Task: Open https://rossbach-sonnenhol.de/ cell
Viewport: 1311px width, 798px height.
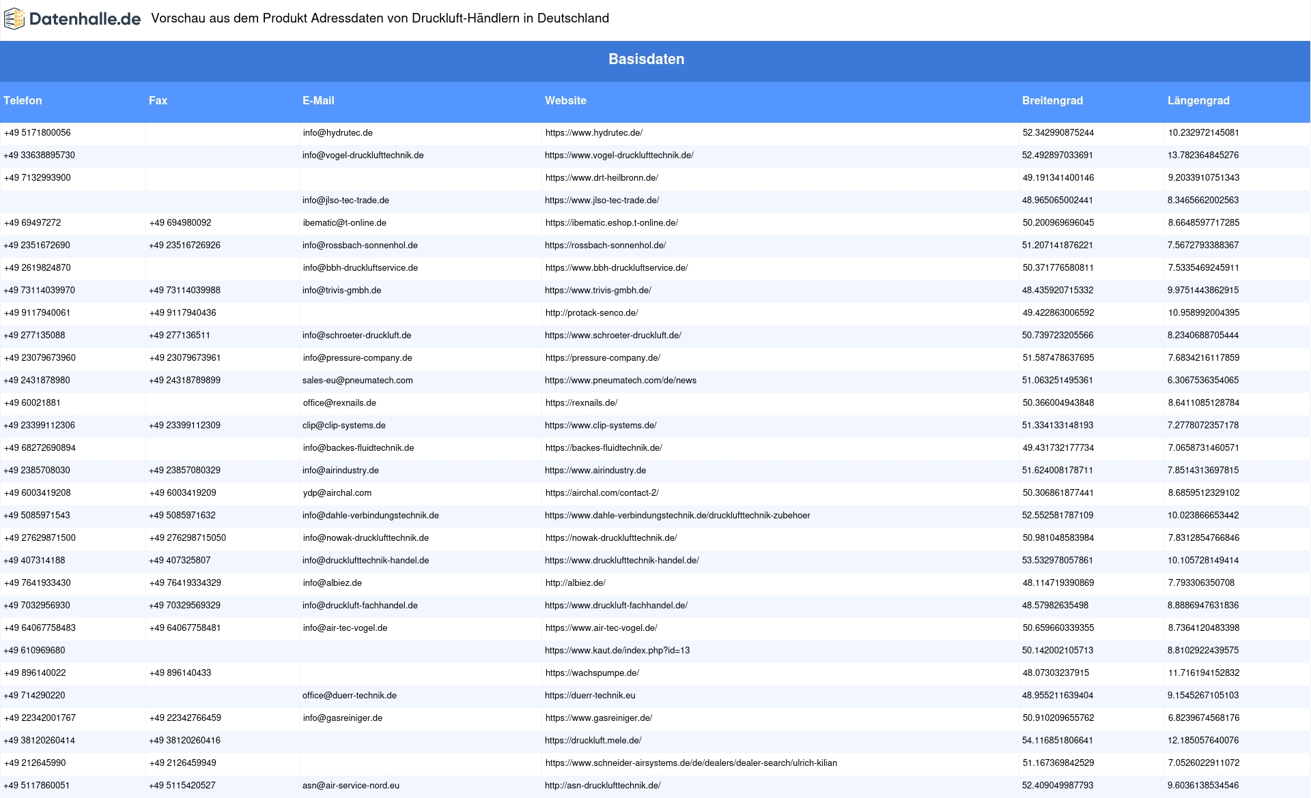Action: [605, 246]
